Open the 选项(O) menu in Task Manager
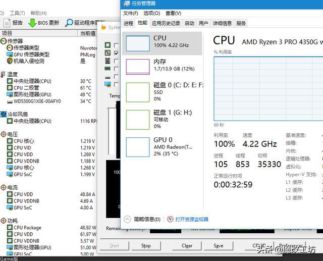This screenshot has width=323, height=261. [x=151, y=13]
